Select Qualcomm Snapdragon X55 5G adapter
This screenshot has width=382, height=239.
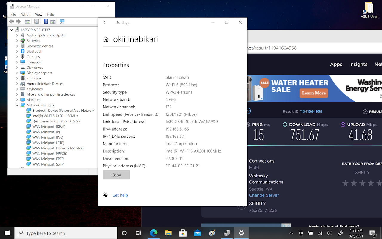pos(56,121)
